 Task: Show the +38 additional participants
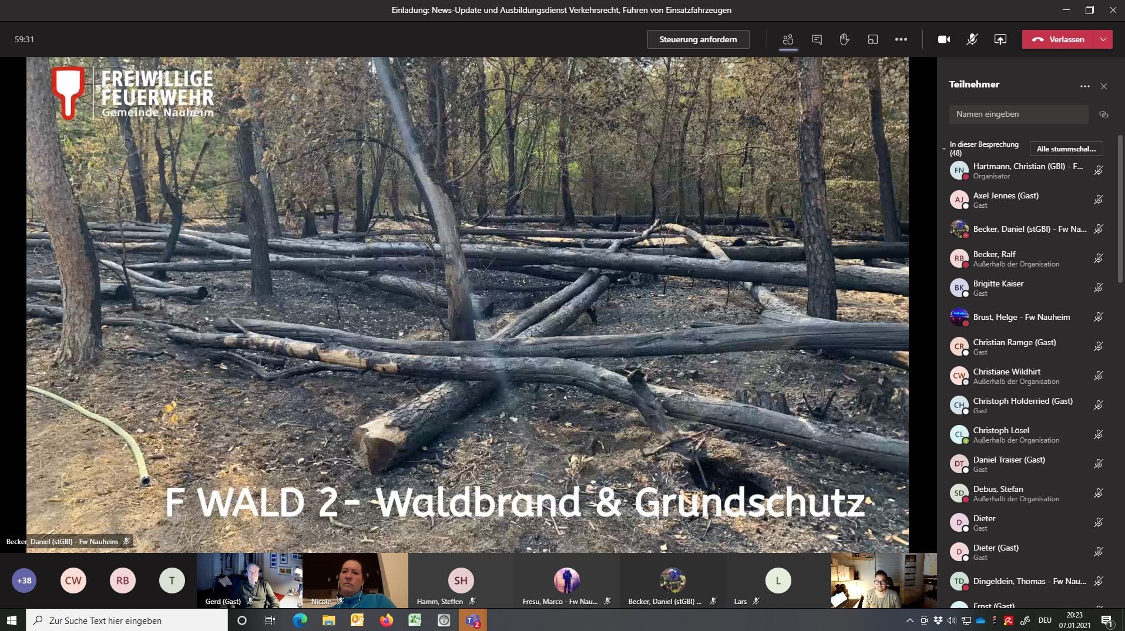pos(24,581)
